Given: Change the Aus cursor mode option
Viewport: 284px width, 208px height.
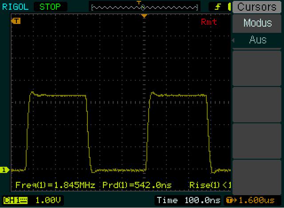Looking at the screenshot, I should [x=258, y=40].
